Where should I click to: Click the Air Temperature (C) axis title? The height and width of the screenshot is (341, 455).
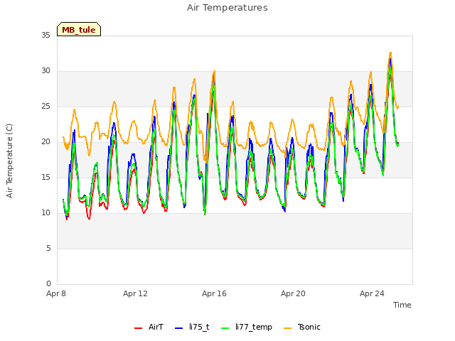pyautogui.click(x=9, y=161)
